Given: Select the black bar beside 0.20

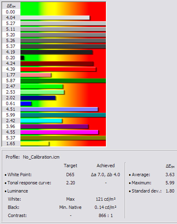Looking at the screenshot, I should pos(22,58).
